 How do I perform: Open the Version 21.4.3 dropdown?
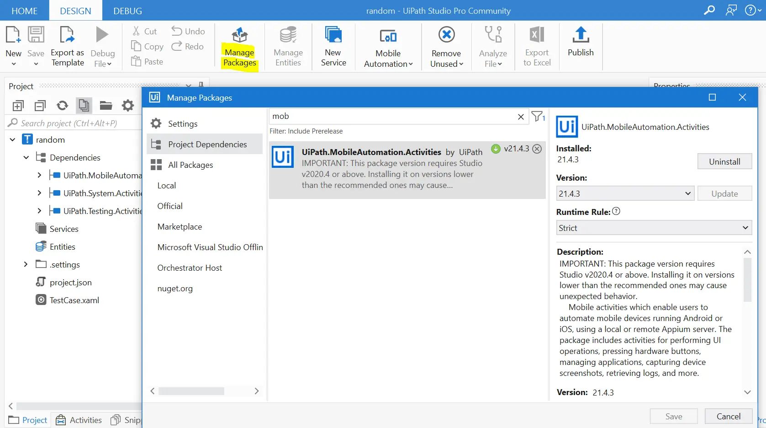(624, 193)
